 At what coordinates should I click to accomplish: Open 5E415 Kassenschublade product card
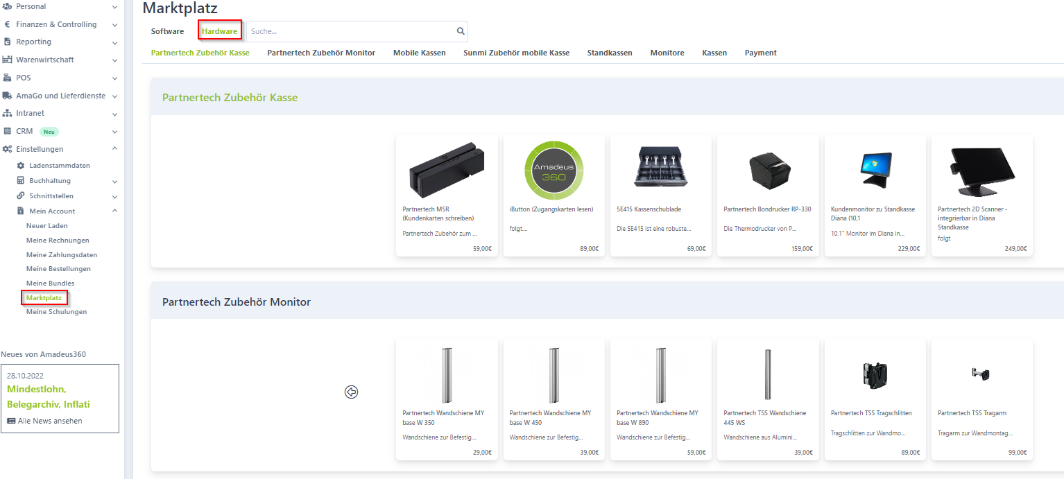pyautogui.click(x=661, y=195)
